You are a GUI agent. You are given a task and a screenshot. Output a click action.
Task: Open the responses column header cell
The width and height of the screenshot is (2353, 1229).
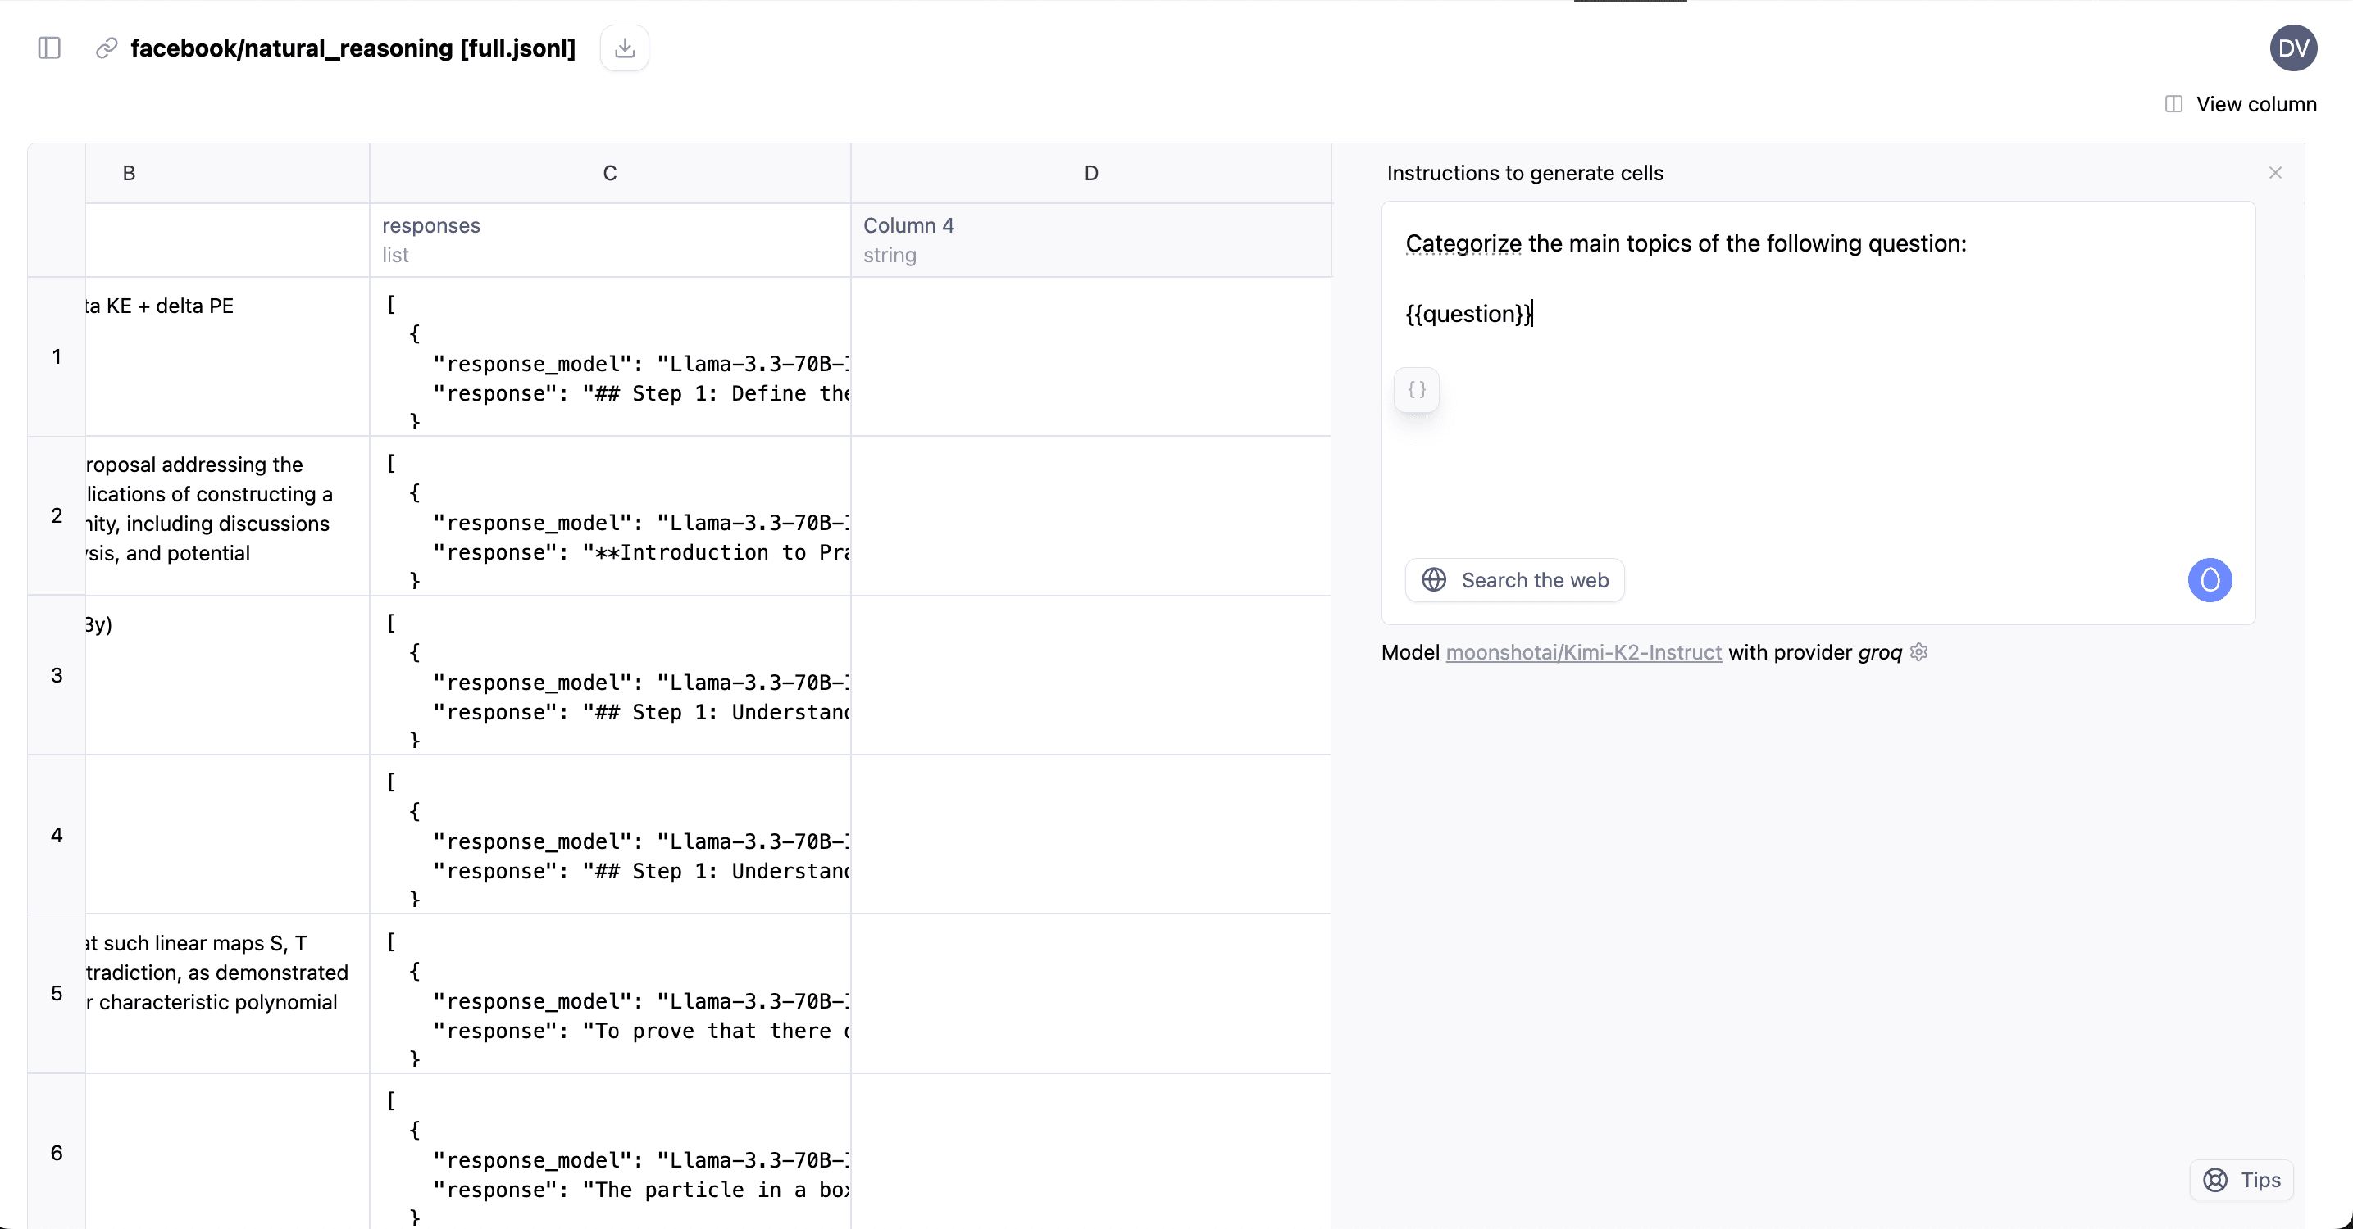pos(610,240)
